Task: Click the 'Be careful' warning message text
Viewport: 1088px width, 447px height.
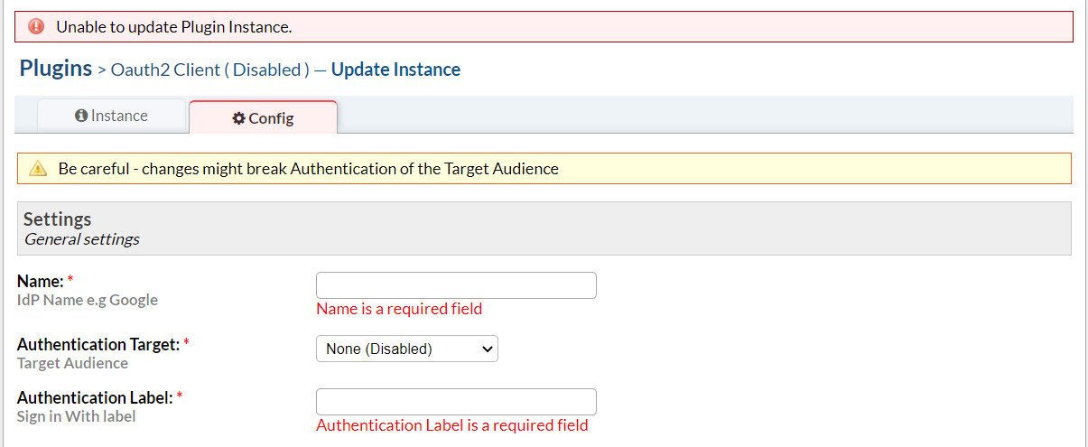Action: [x=308, y=169]
